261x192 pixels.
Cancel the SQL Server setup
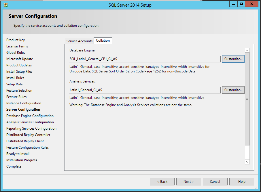pos(215,182)
